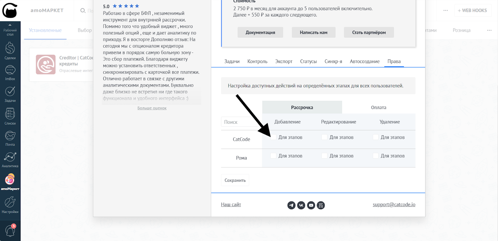Go to Аналитика in the sidebar
This screenshot has width=498, height=241.
pos(10,160)
